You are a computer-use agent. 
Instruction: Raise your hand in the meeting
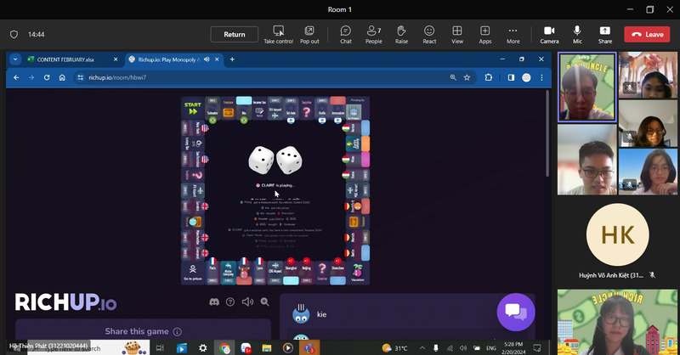(x=401, y=35)
